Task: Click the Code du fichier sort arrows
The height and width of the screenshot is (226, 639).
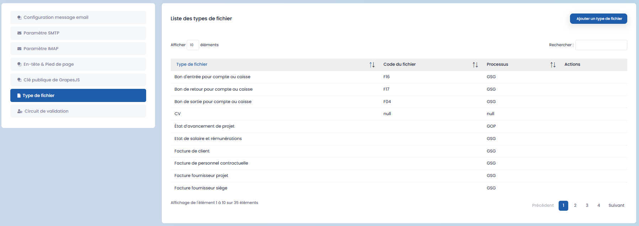Action: coord(475,65)
